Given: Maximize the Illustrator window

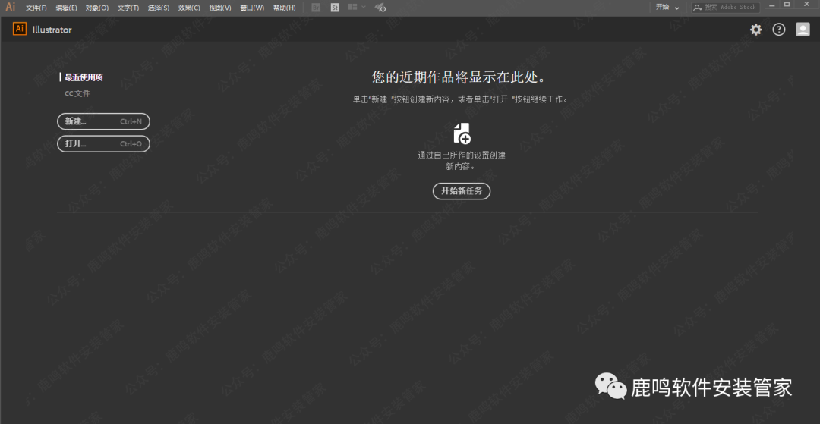Looking at the screenshot, I should 787,5.
